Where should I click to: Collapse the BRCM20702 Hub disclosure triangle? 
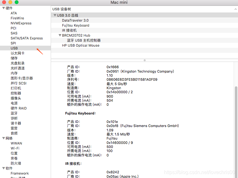[x=60, y=35]
